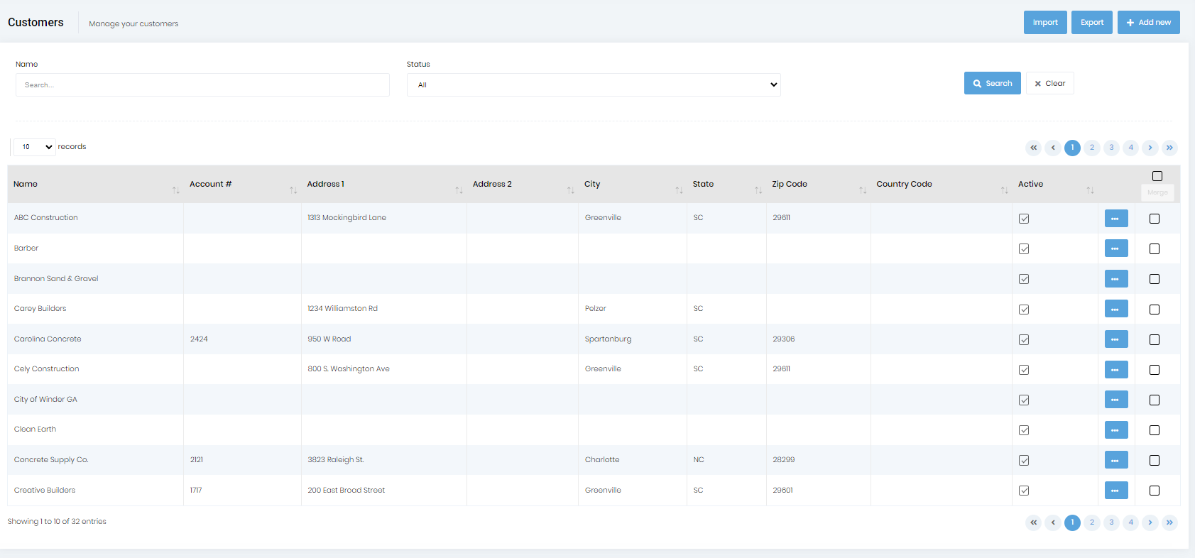This screenshot has width=1195, height=558.
Task: Go to page 2 in bottom pagination
Action: coord(1092,523)
